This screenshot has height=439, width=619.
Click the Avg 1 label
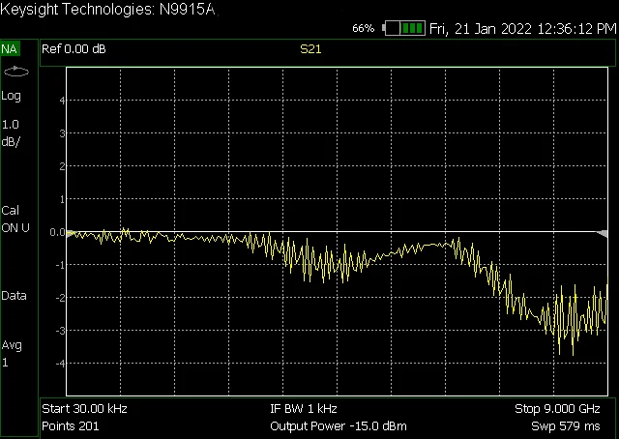click(x=12, y=354)
